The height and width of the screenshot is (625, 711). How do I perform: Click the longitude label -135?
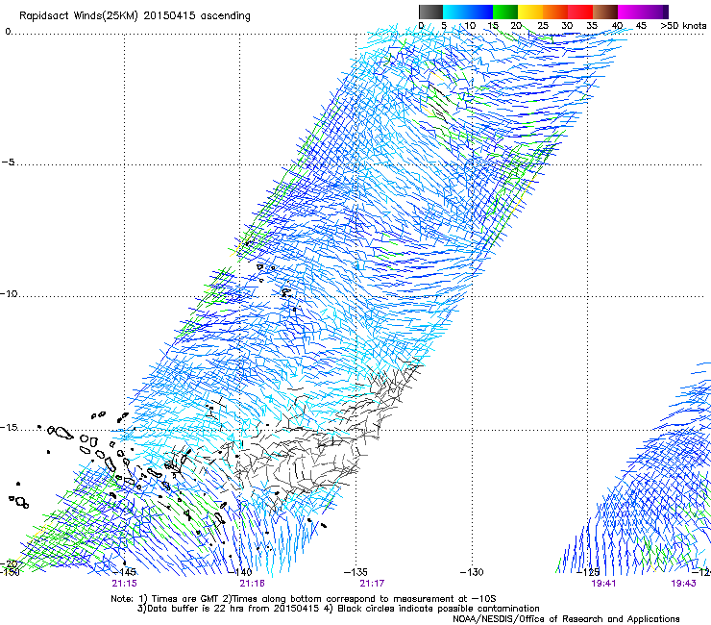355,572
